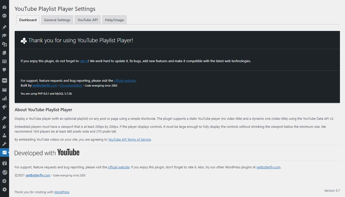This screenshot has height=197, width=345.
Task: Open Comments speech bubble icon
Action: [4, 70]
